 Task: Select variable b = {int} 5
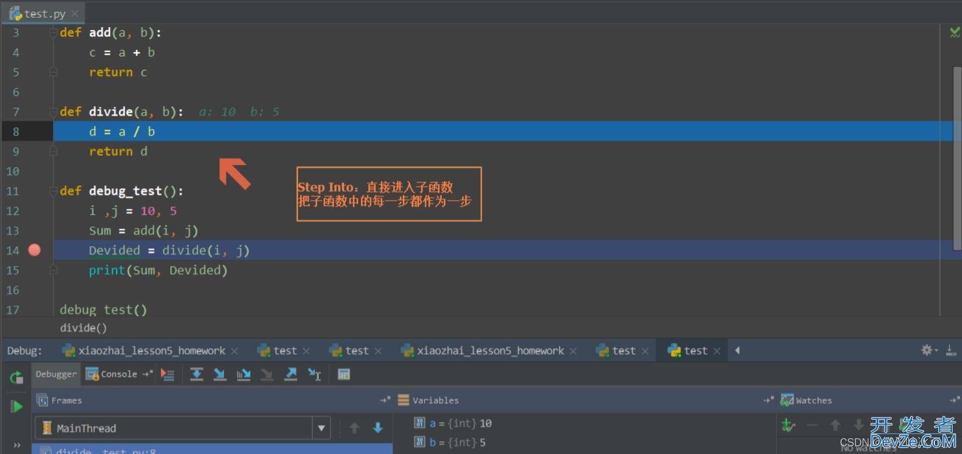click(450, 442)
